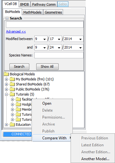Open the start year dropdown on Modified between row
Viewport: 115px width, 163px height.
pyautogui.click(x=73, y=39)
